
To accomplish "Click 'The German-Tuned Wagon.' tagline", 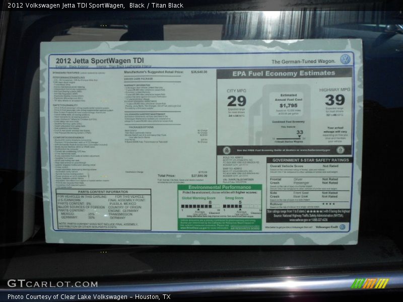I will pos(303,61).
